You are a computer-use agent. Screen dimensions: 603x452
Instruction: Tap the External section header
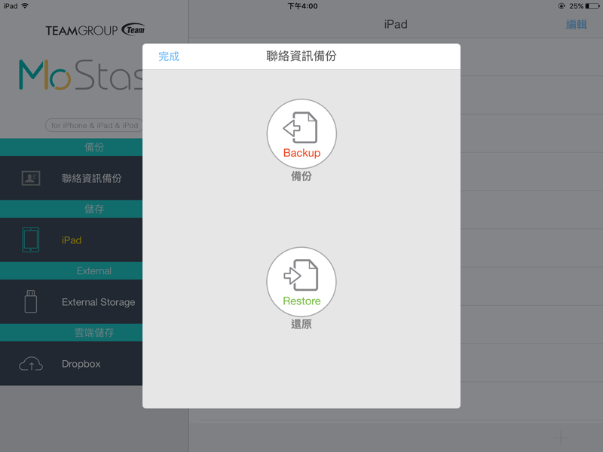point(71,271)
